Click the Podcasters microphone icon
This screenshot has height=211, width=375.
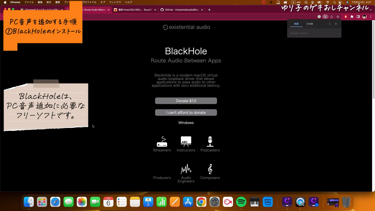210,142
